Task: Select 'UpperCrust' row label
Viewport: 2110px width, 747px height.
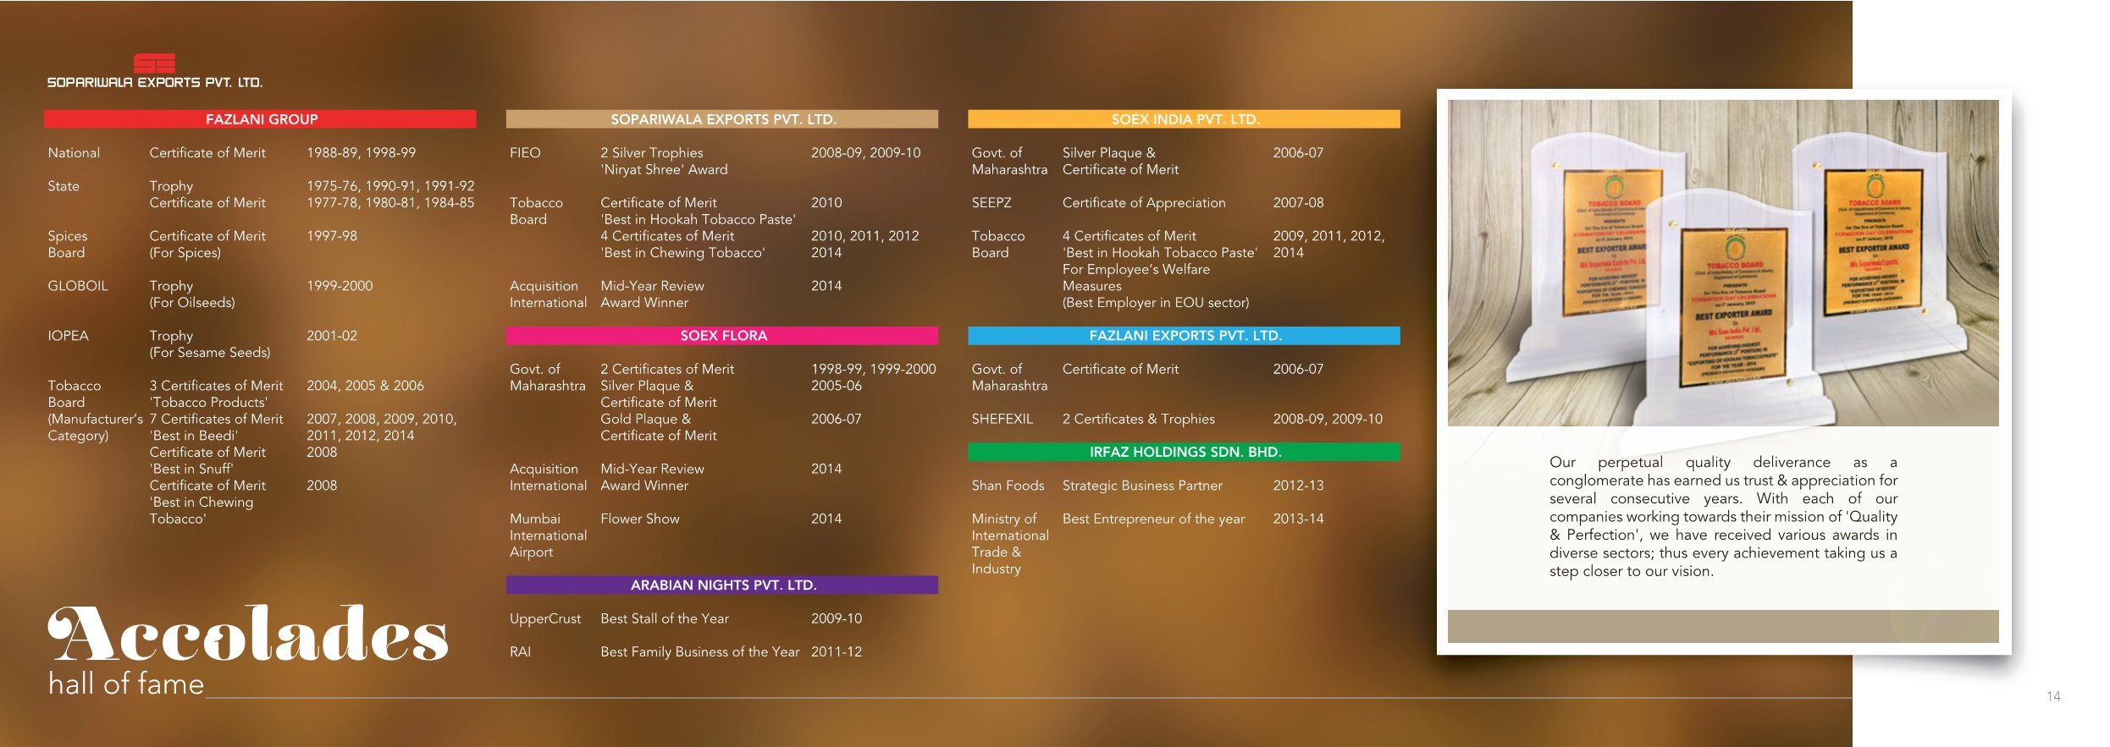Action: (x=545, y=619)
